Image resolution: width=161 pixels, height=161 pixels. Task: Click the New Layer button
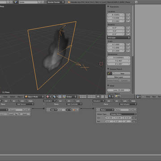click(119, 77)
